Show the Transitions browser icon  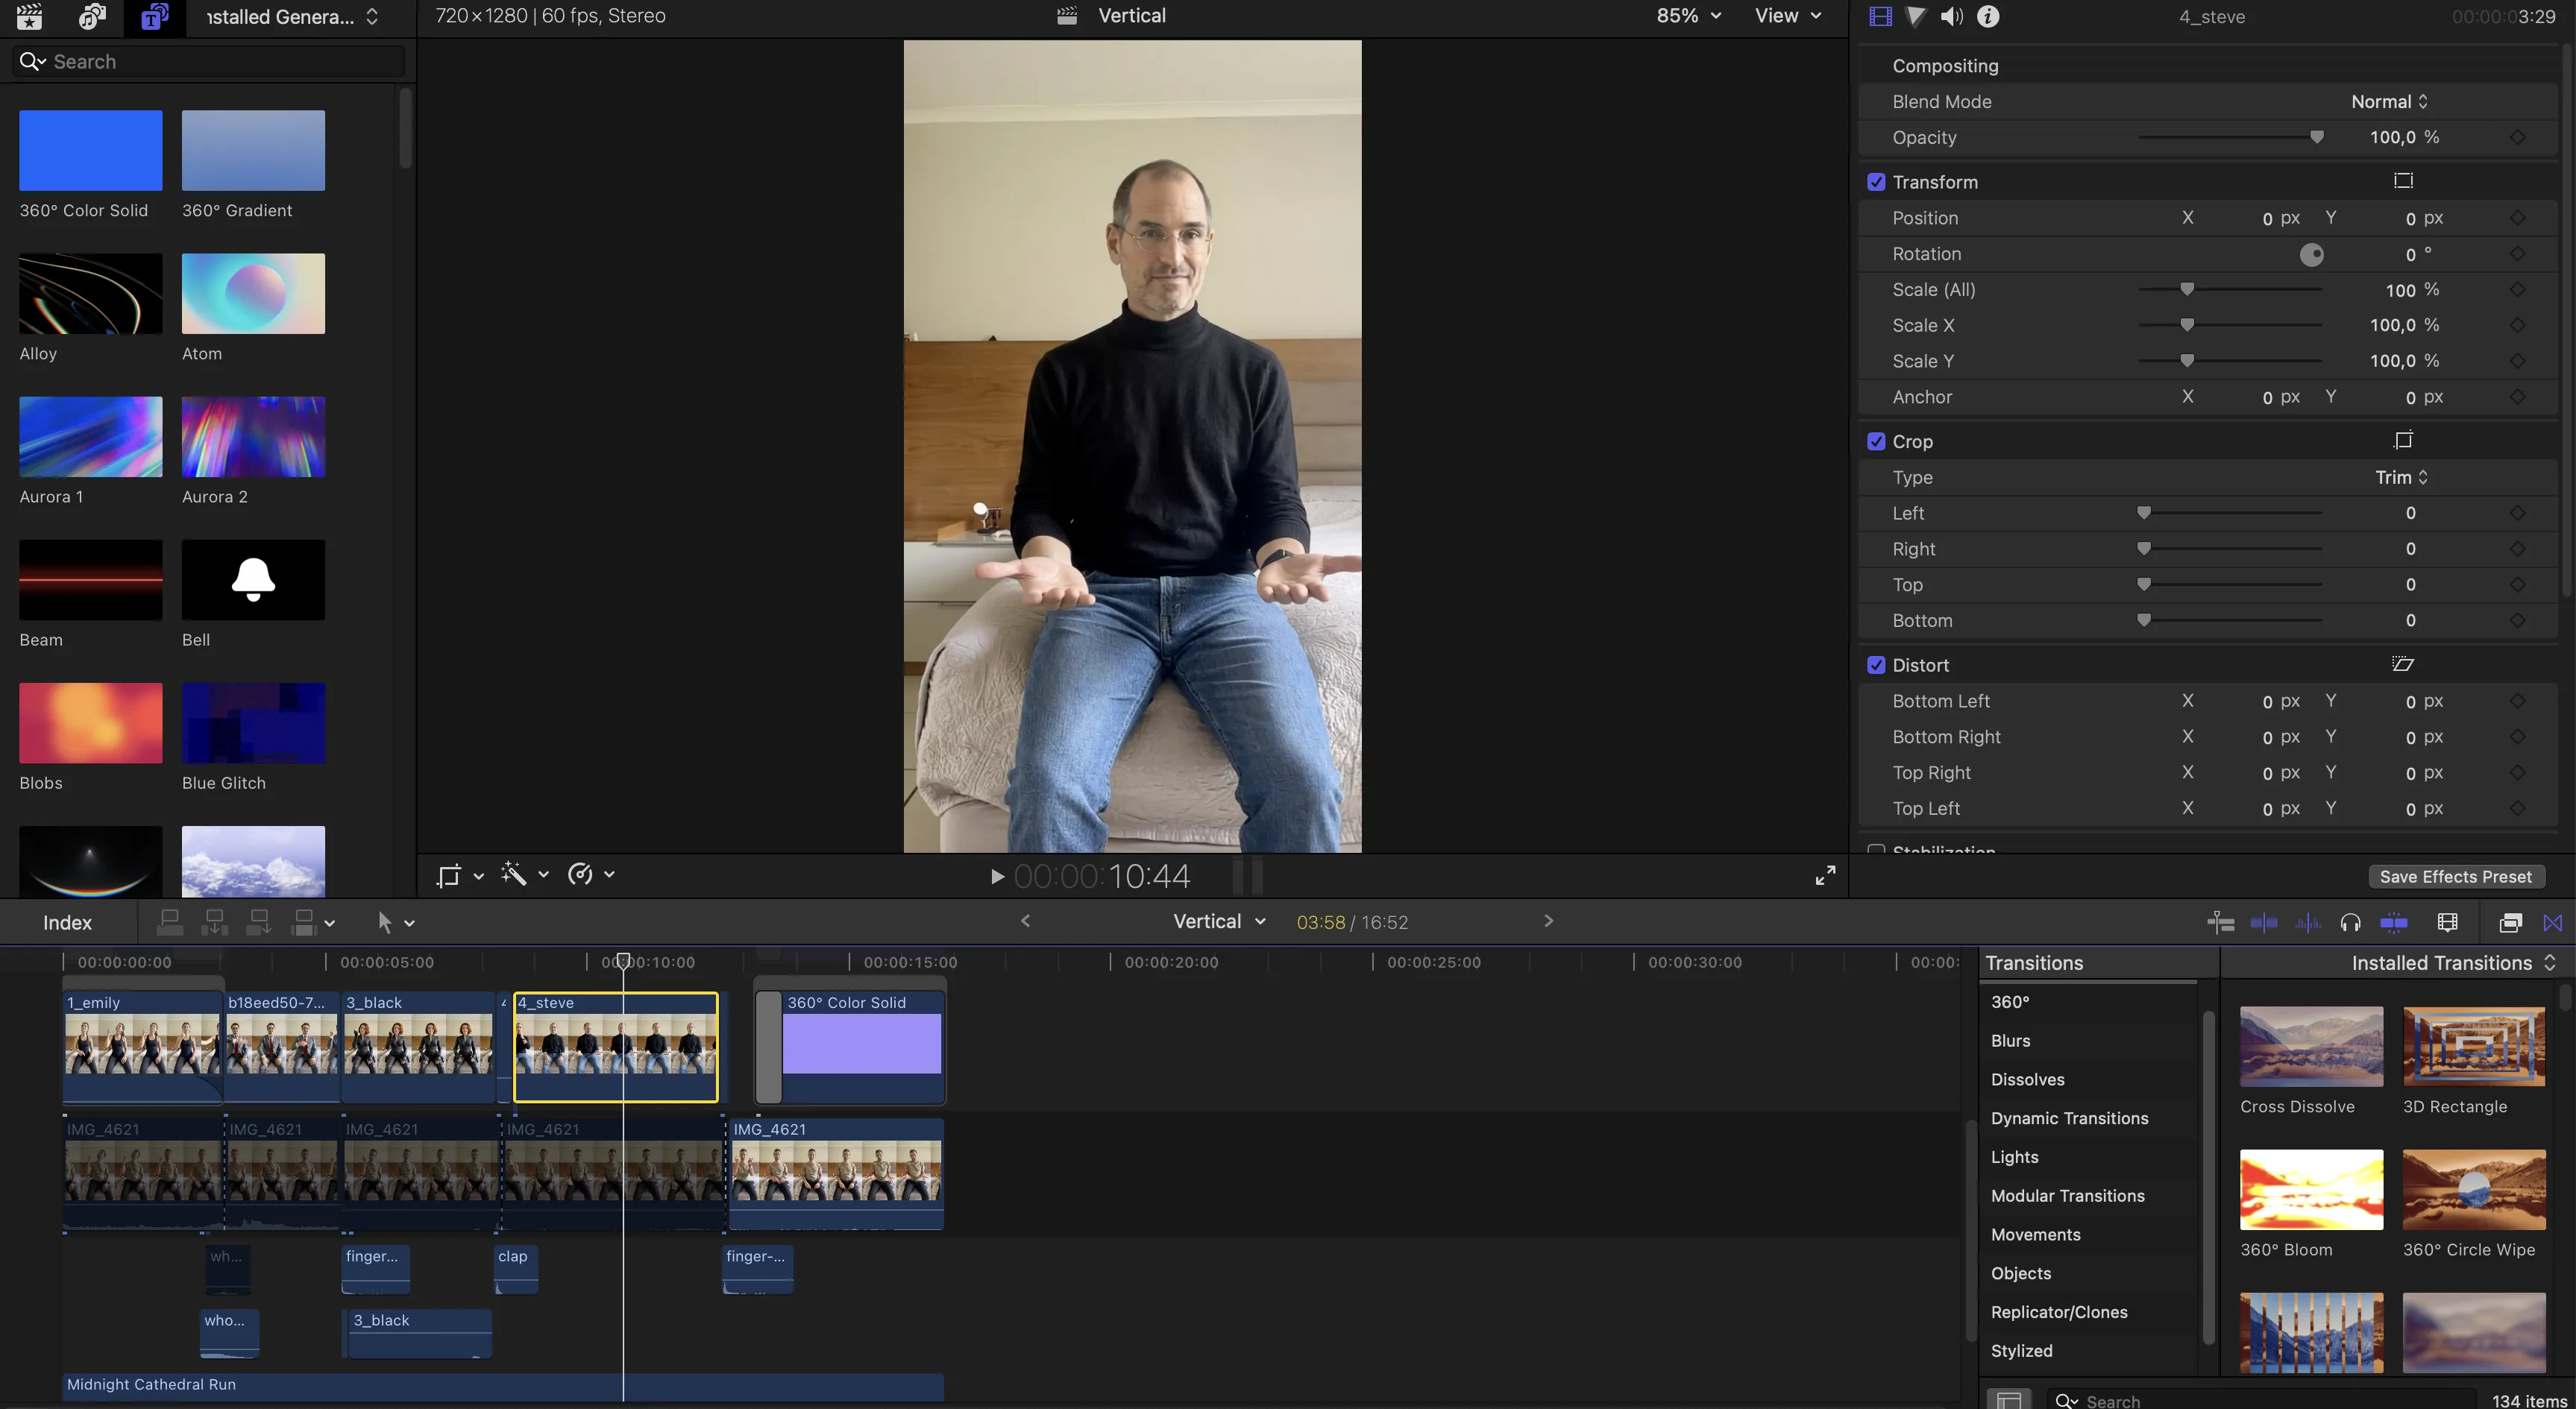(x=2552, y=922)
